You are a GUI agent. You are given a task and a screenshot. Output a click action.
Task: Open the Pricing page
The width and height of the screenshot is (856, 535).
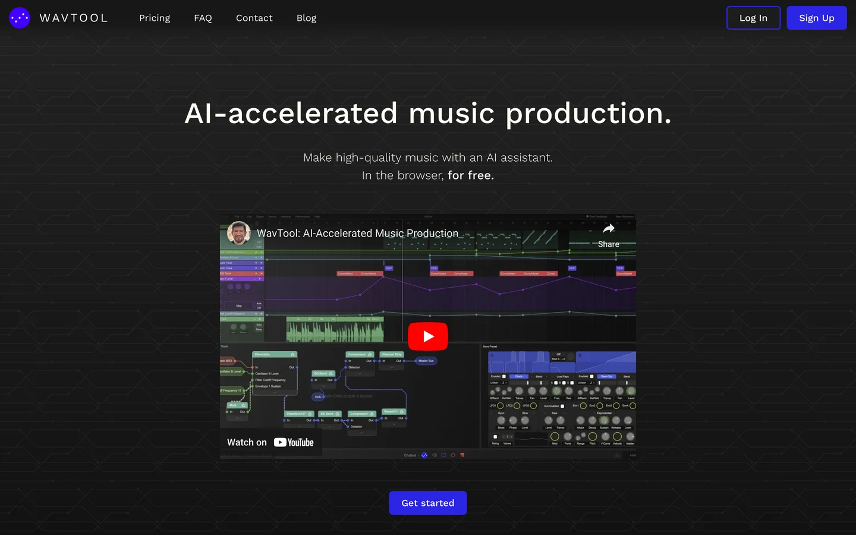tap(155, 18)
